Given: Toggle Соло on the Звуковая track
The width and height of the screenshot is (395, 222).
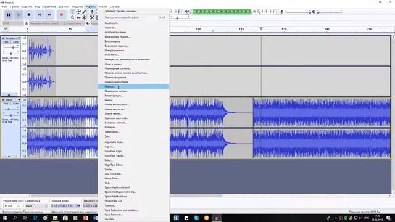Looking at the screenshot, I should 15,41.
